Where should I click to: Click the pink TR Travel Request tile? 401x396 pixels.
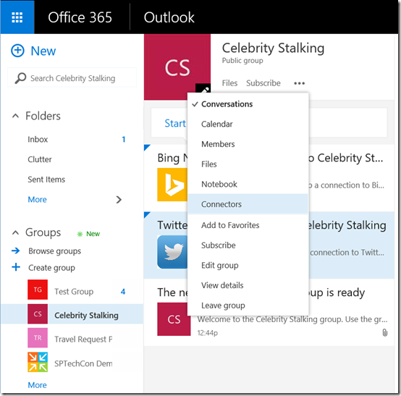(38, 338)
